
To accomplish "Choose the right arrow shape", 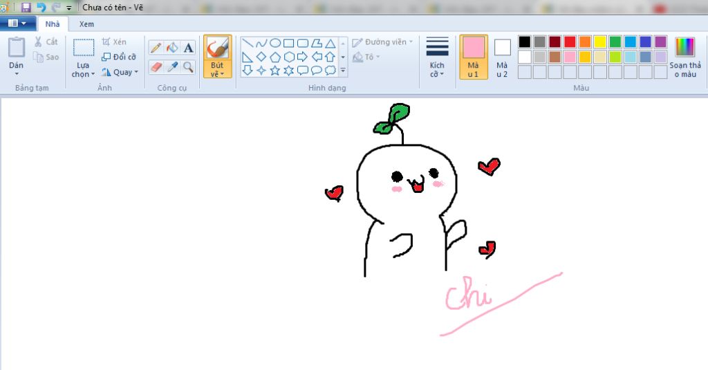I will click(x=303, y=57).
